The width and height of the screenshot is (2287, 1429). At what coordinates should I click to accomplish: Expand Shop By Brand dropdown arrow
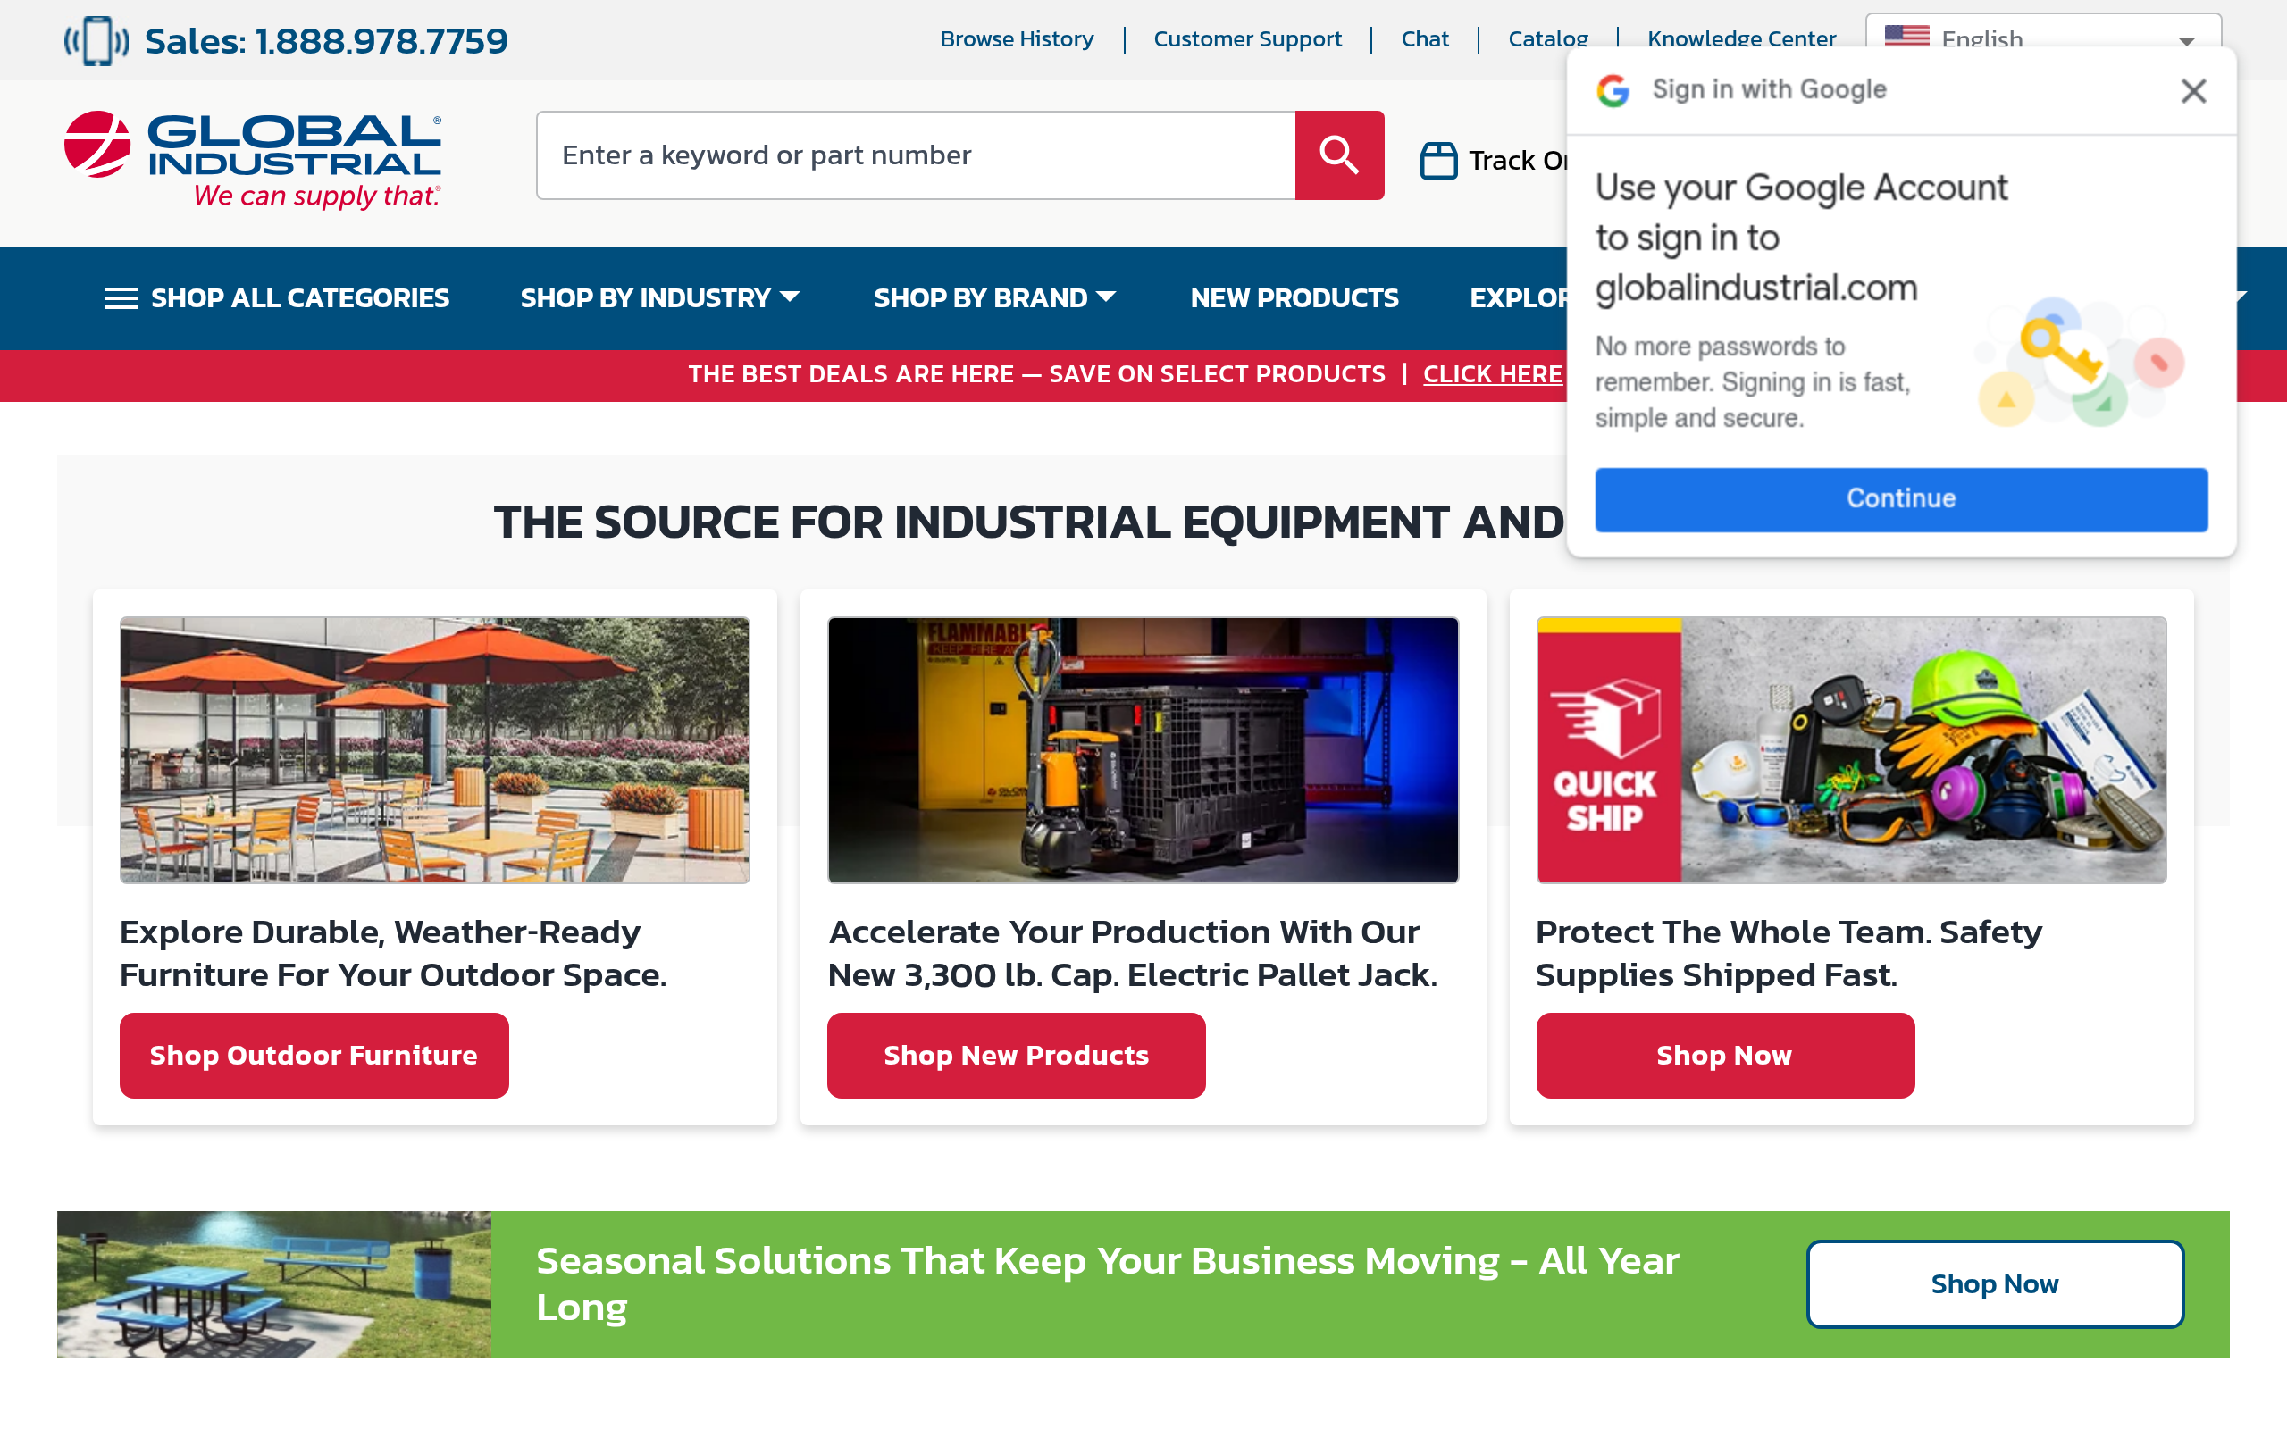[x=1106, y=297]
